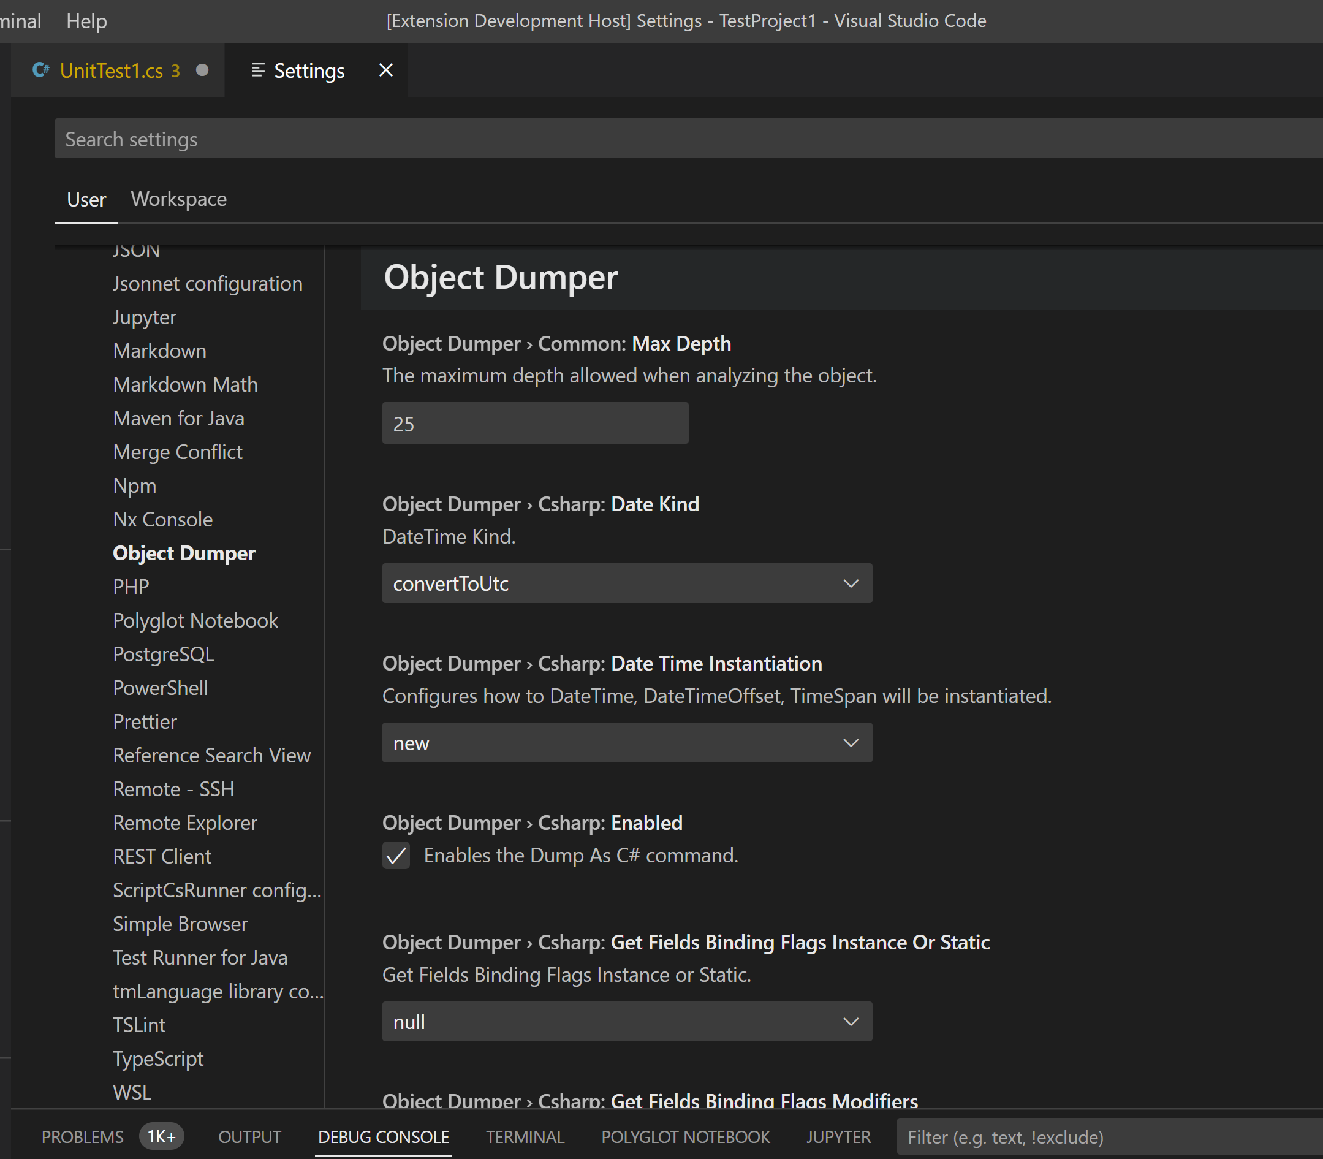Switch to the Workspace settings tab
The image size is (1323, 1159).
[x=178, y=199]
